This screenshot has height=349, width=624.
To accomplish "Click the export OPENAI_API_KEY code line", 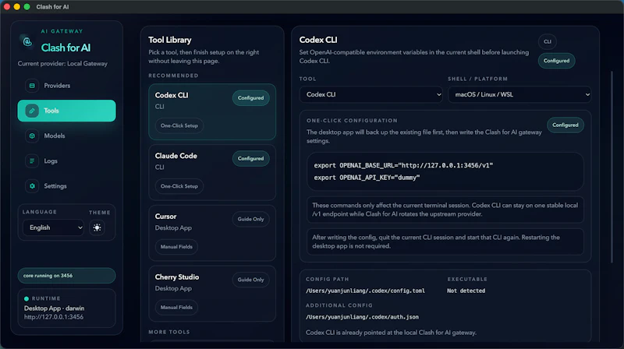I will pyautogui.click(x=367, y=178).
